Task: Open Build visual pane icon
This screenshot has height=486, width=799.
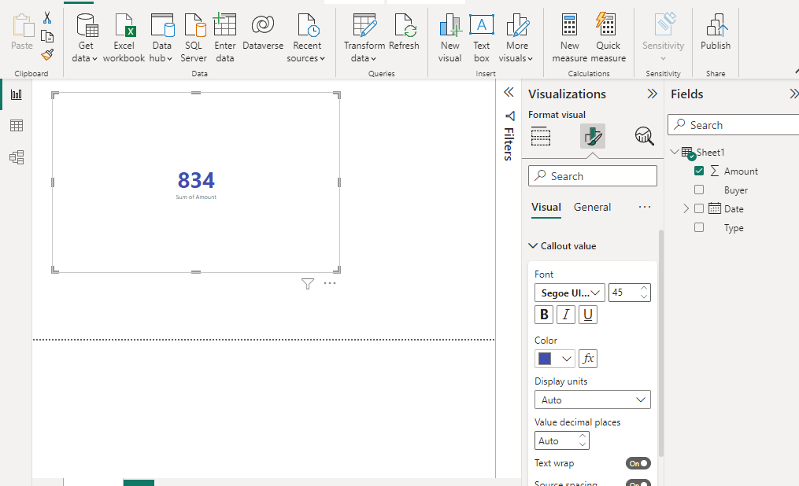Action: pyautogui.click(x=541, y=136)
